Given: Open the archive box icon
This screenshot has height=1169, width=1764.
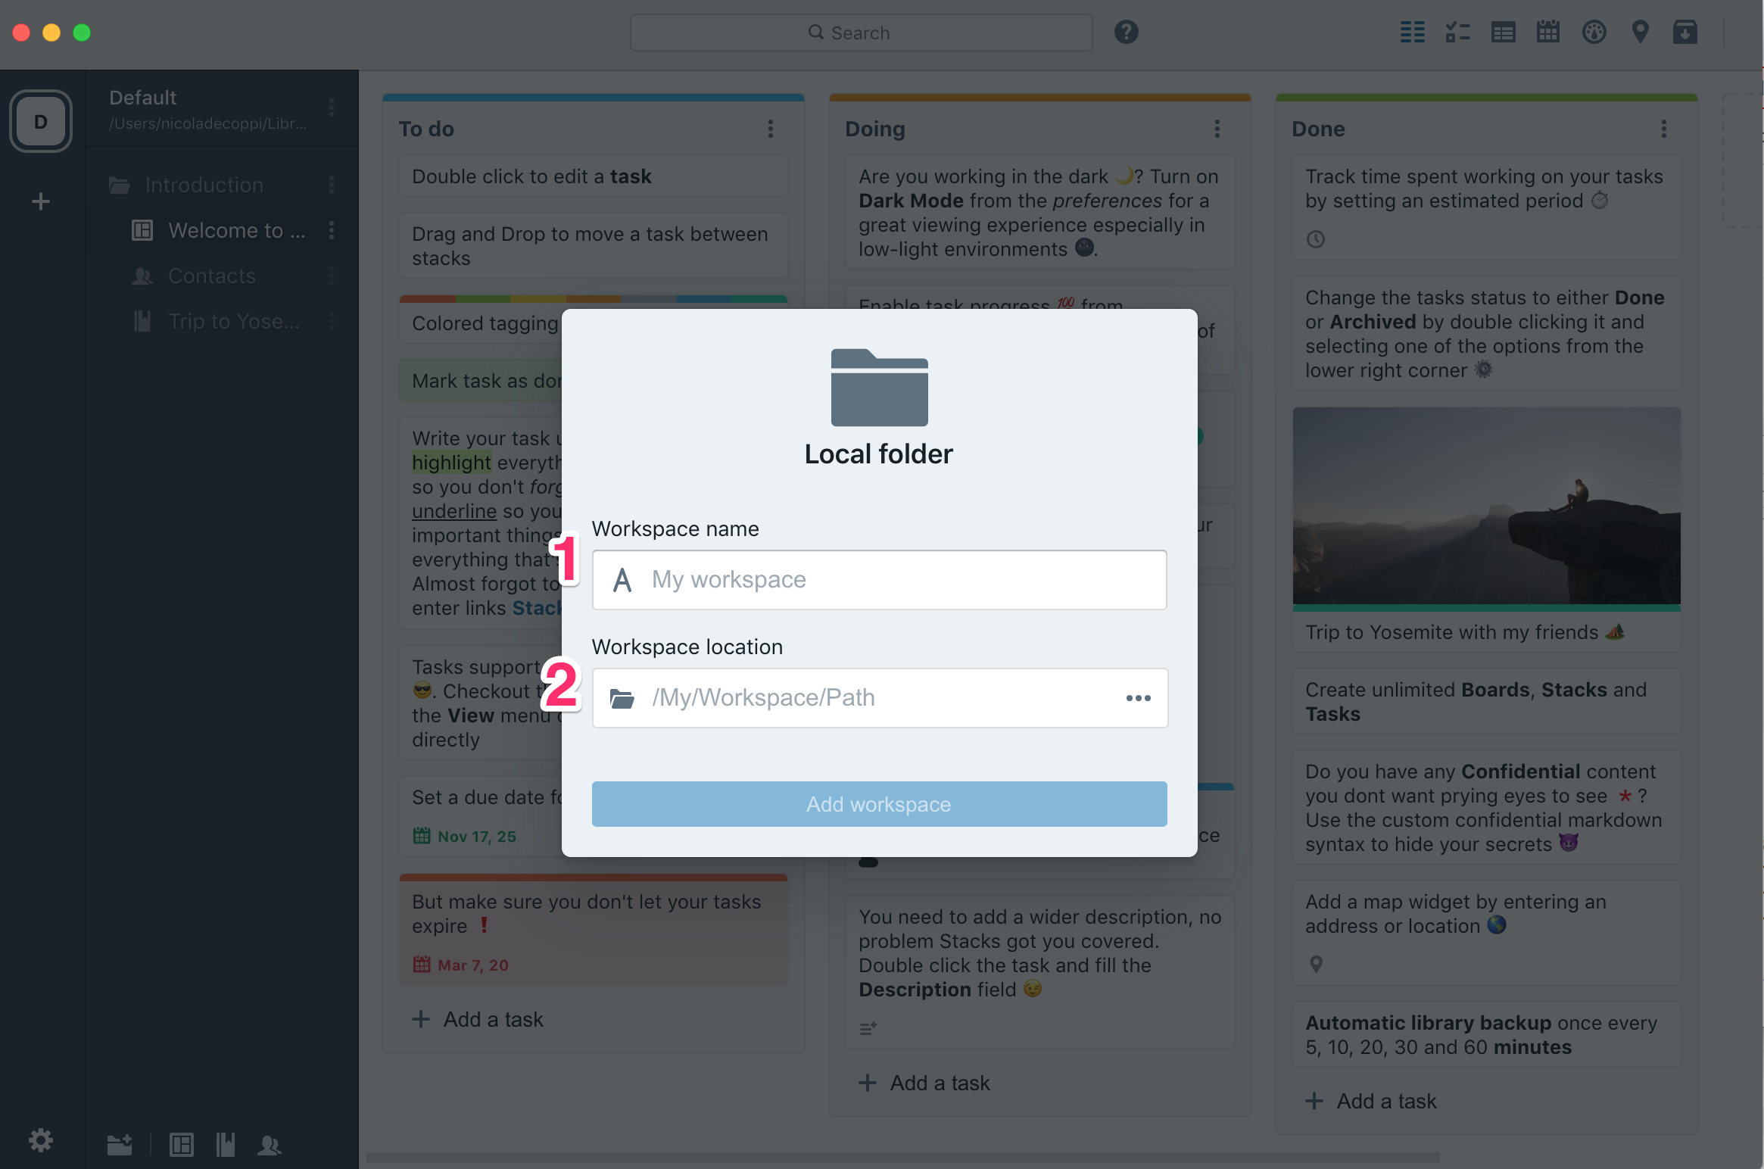Looking at the screenshot, I should [1685, 33].
